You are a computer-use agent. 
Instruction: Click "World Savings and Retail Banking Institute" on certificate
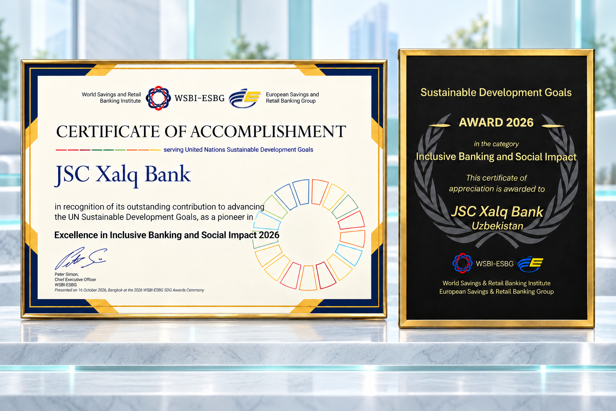tap(111, 98)
